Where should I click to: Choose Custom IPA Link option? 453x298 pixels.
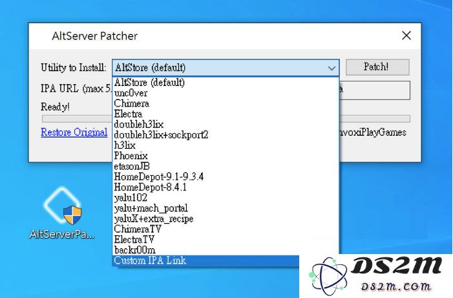tap(205, 261)
